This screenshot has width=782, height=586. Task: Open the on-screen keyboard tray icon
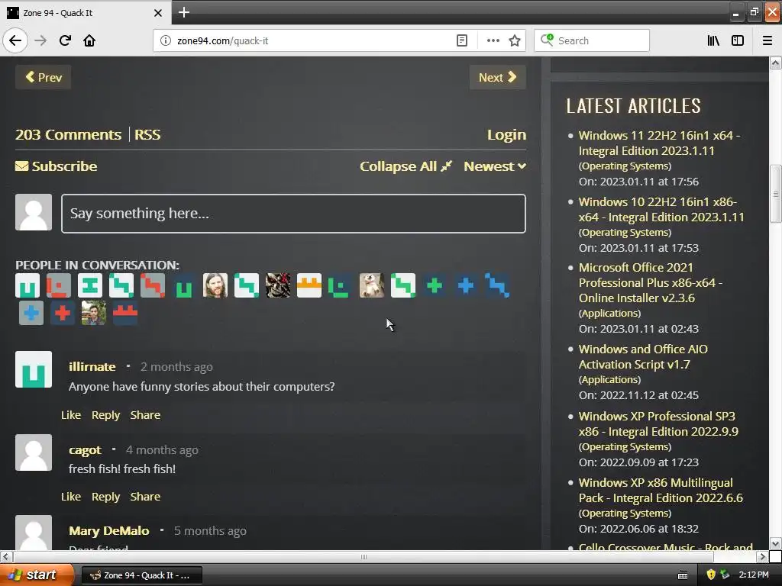coord(683,575)
